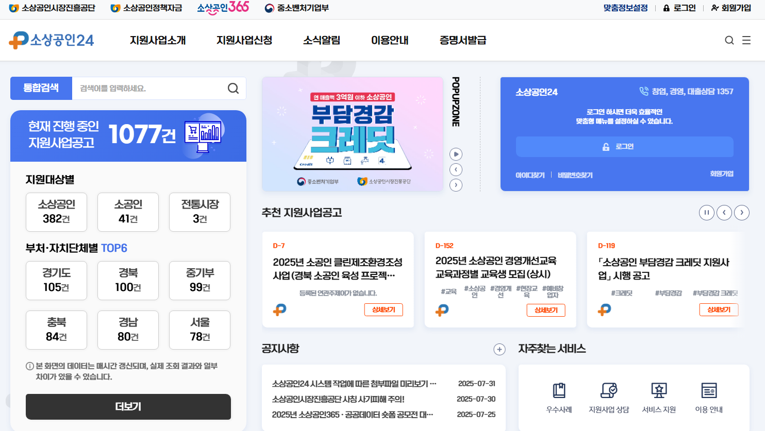
Task: Select the 경기도 105건 card
Action: pyautogui.click(x=56, y=281)
